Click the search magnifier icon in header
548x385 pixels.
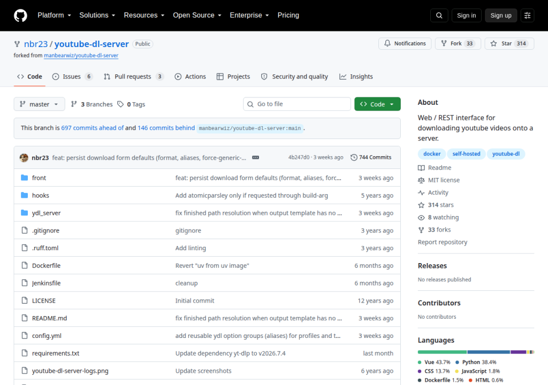coord(439,16)
